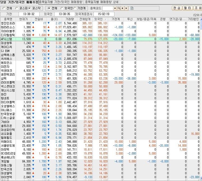Select the 서울반도체 stock name
The height and width of the screenshot is (181, 202).
8,146
